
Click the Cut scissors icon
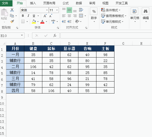click(x=12, y=10)
